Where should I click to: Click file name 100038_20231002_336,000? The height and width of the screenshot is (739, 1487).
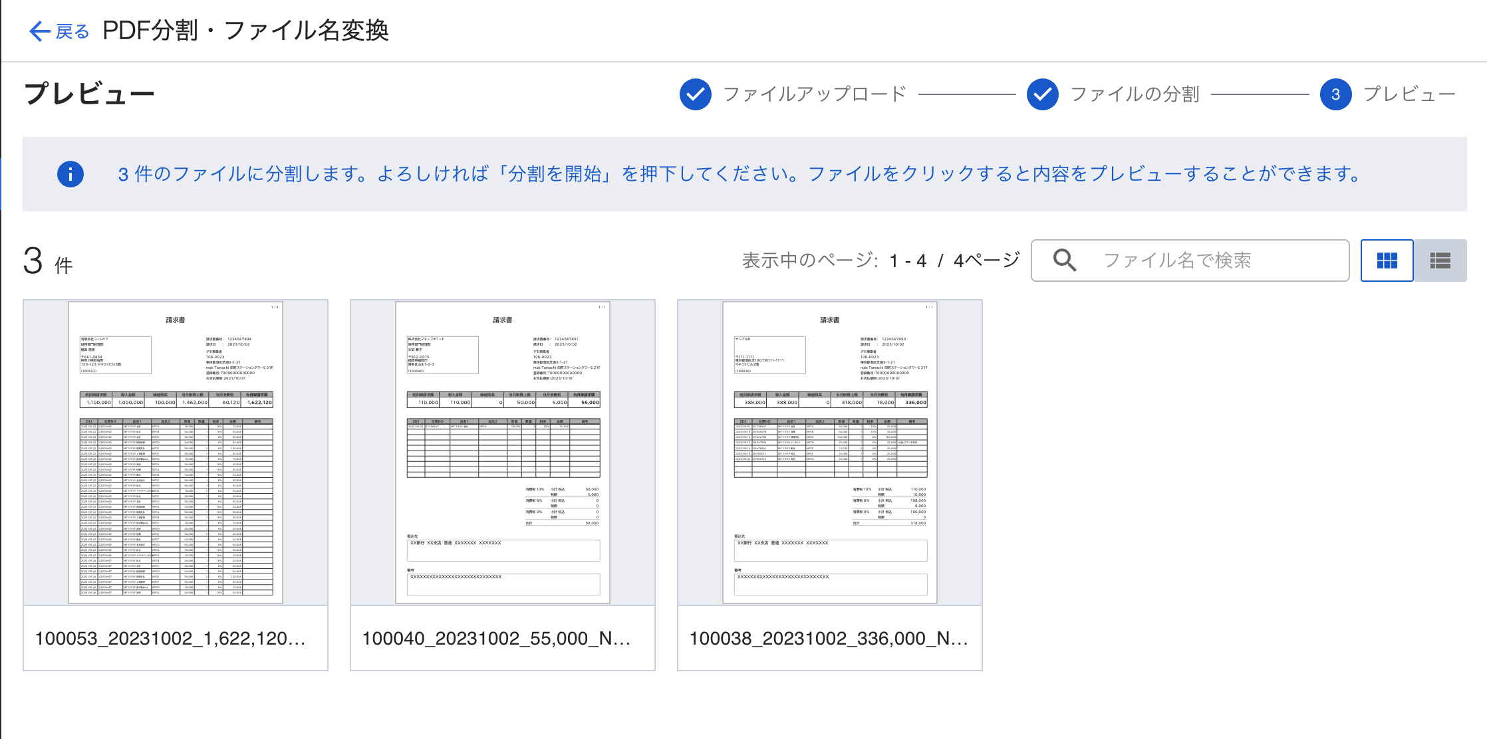click(x=829, y=639)
